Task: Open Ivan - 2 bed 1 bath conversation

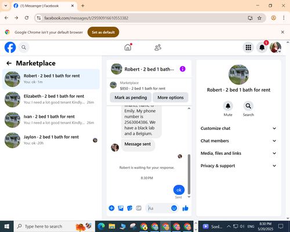Action: coord(51,119)
